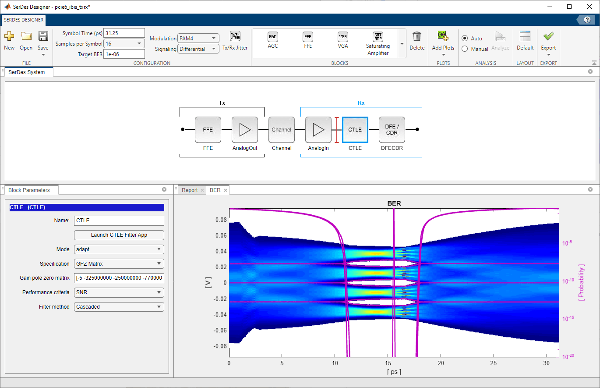Click the red marker between AnalogIn and CTLE

pyautogui.click(x=337, y=130)
